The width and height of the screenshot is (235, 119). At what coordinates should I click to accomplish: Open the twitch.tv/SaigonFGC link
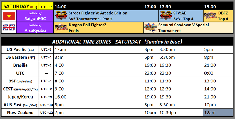pos(35,16)
